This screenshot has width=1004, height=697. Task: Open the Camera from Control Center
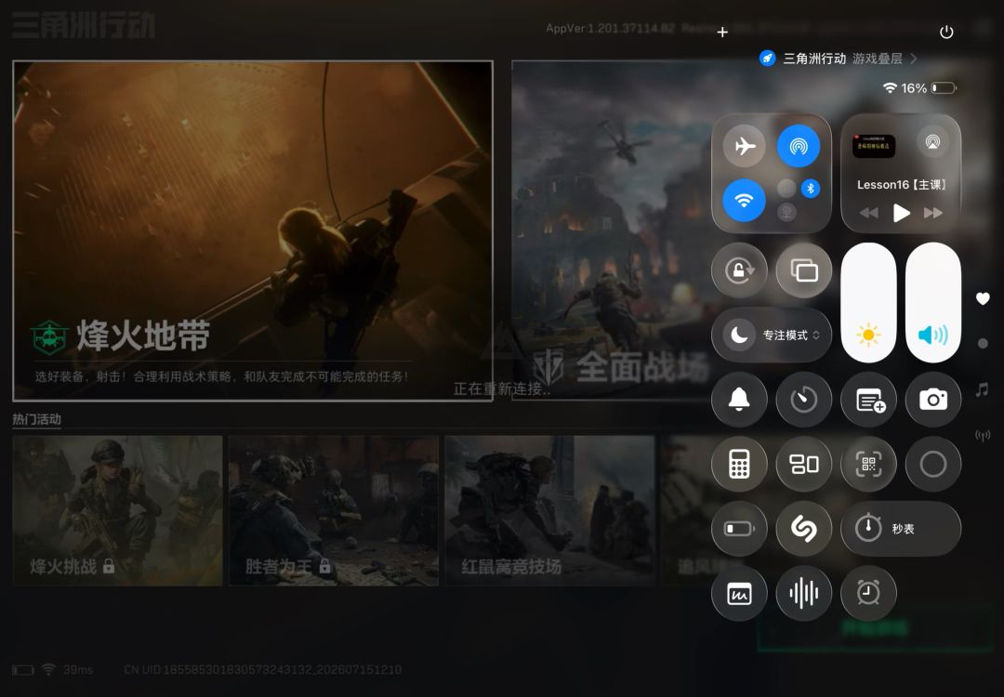point(933,400)
